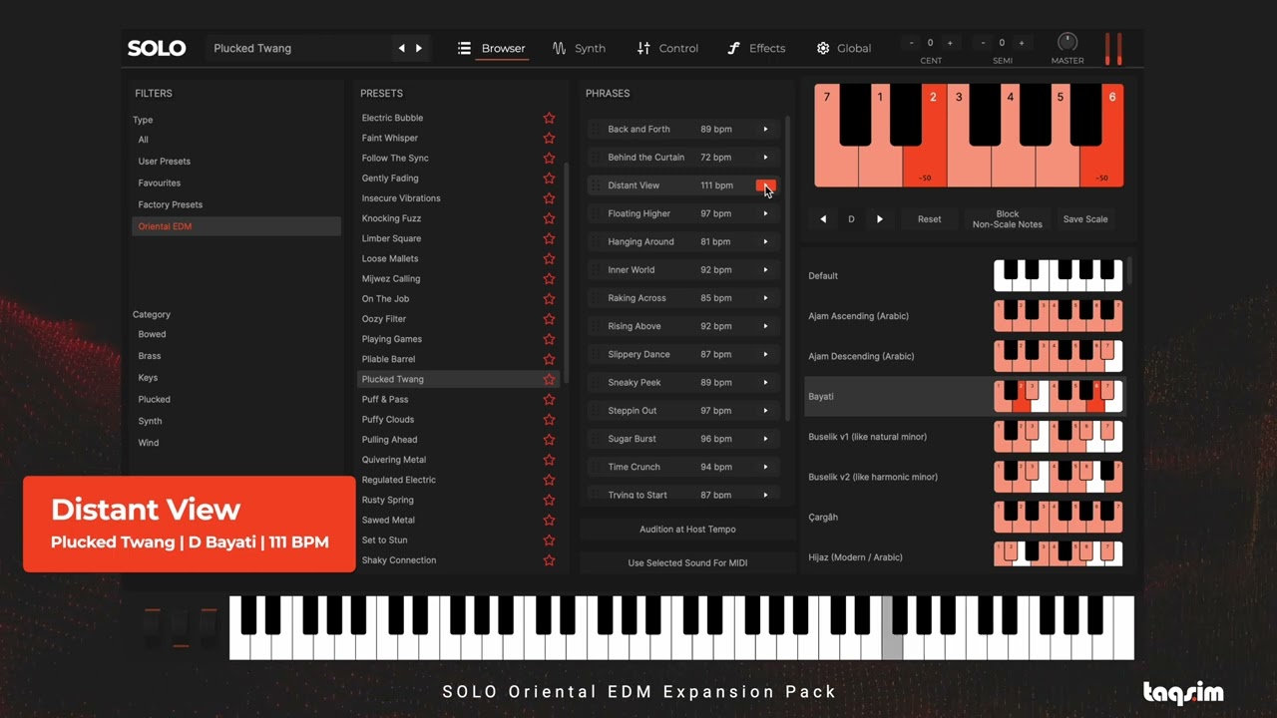This screenshot has height=718, width=1277.
Task: Play the Hanging Around phrase
Action: pyautogui.click(x=765, y=241)
